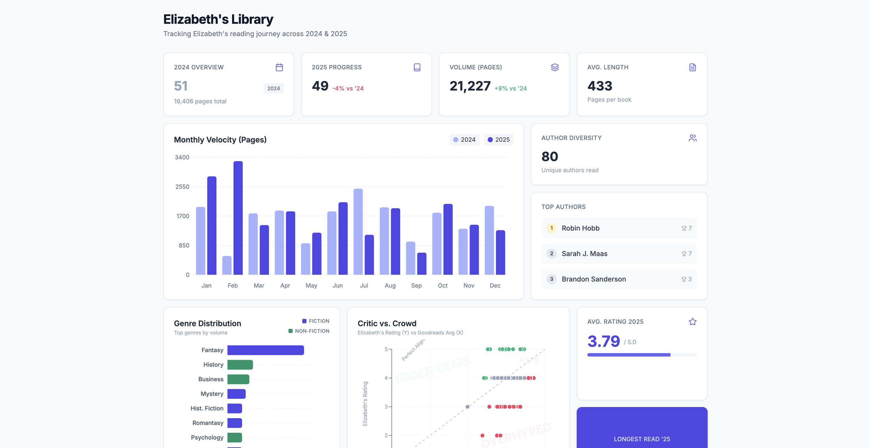Click the average rating progress bar
The height and width of the screenshot is (448, 870).
[x=642, y=355]
